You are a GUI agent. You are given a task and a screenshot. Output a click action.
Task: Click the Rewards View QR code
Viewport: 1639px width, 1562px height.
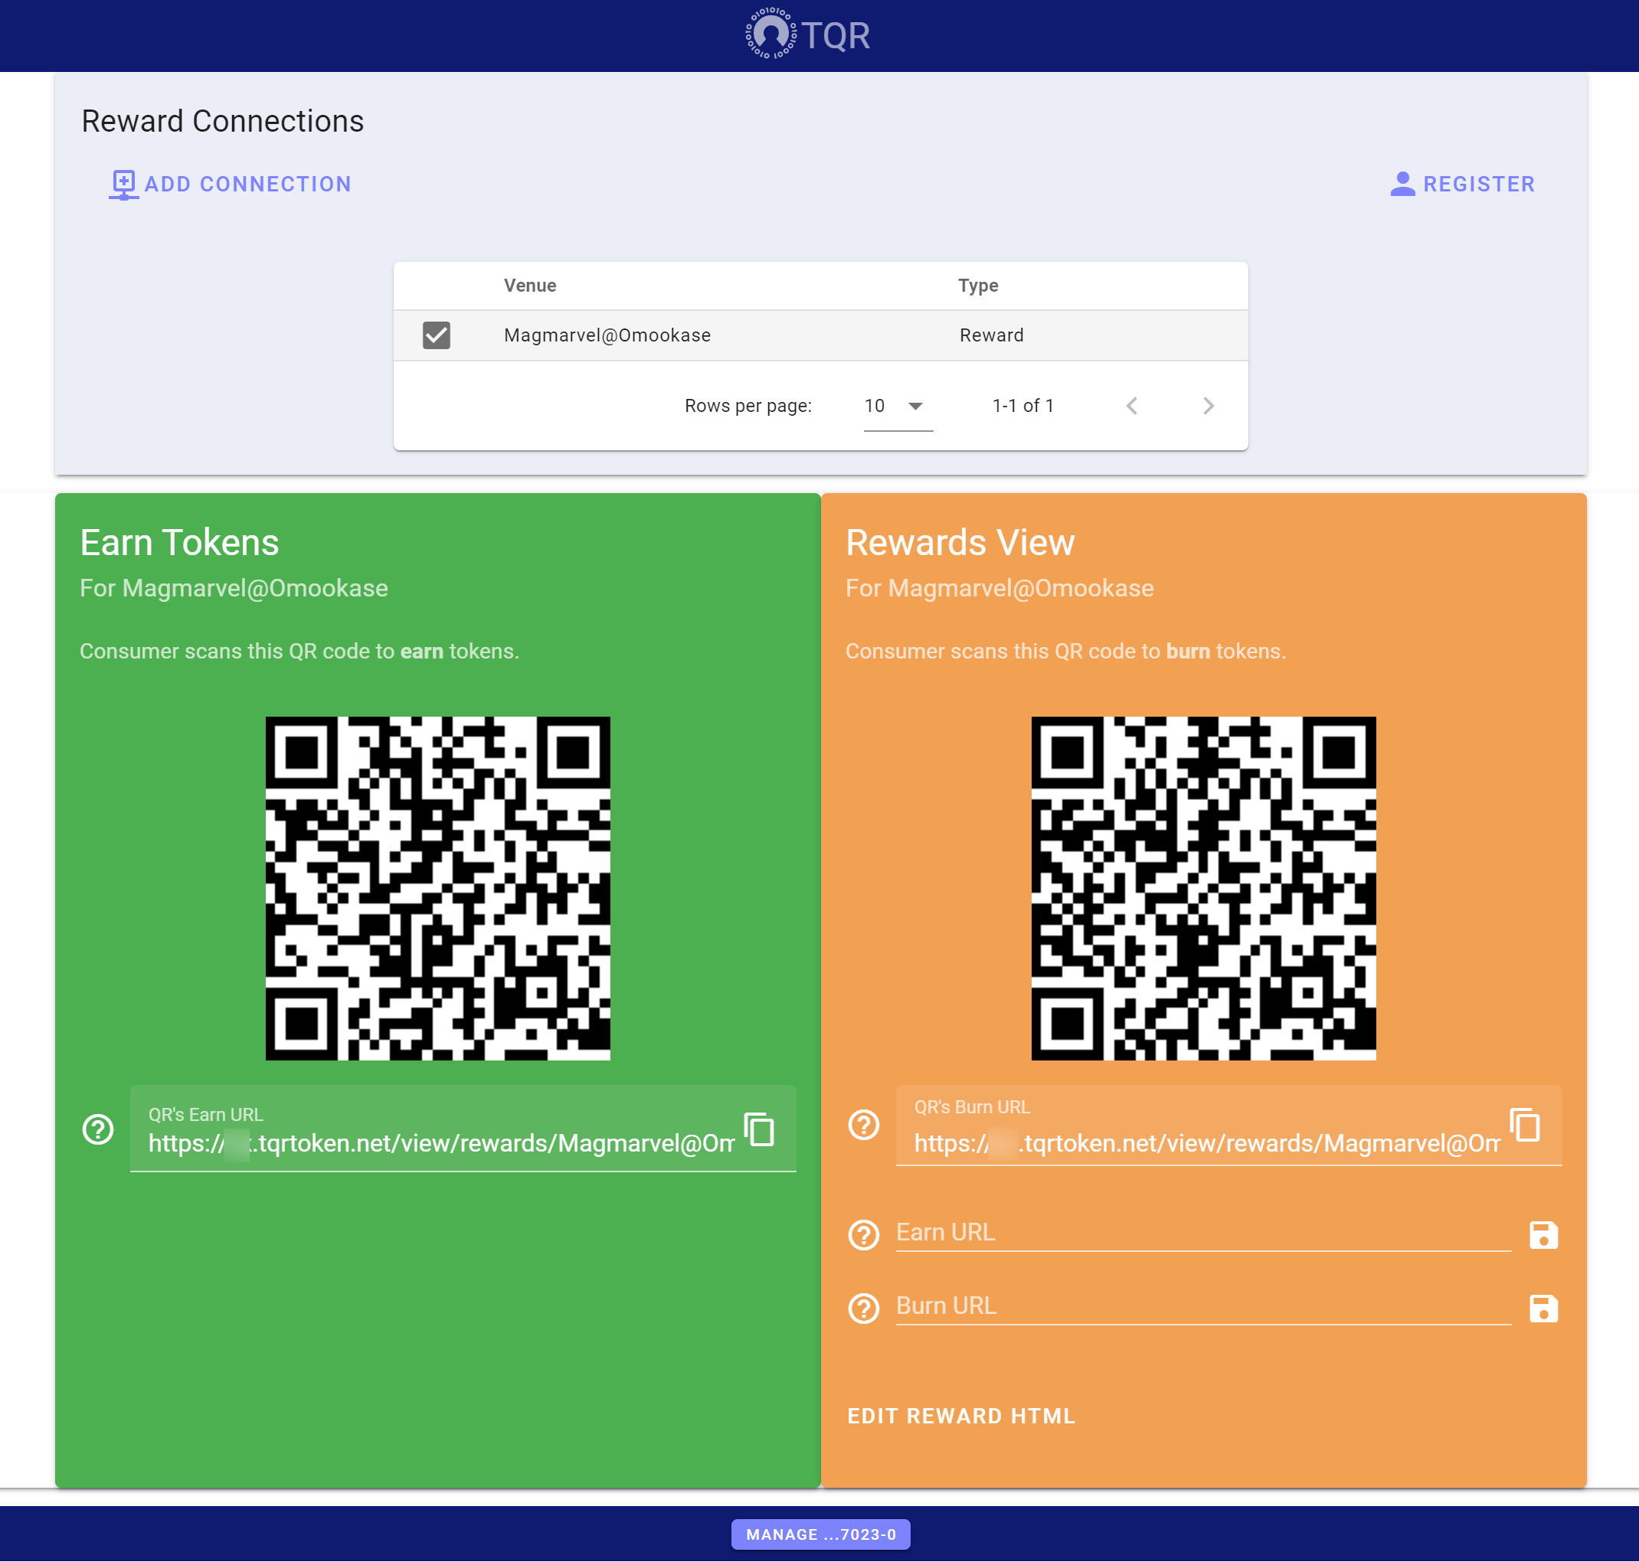coord(1203,887)
